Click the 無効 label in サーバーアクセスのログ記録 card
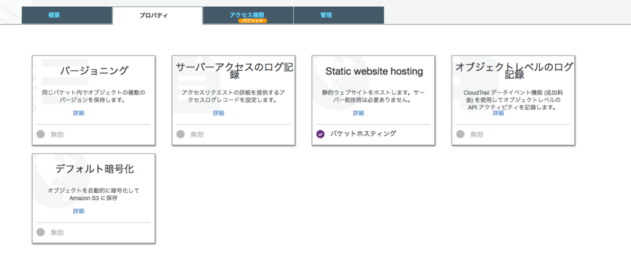 point(197,134)
